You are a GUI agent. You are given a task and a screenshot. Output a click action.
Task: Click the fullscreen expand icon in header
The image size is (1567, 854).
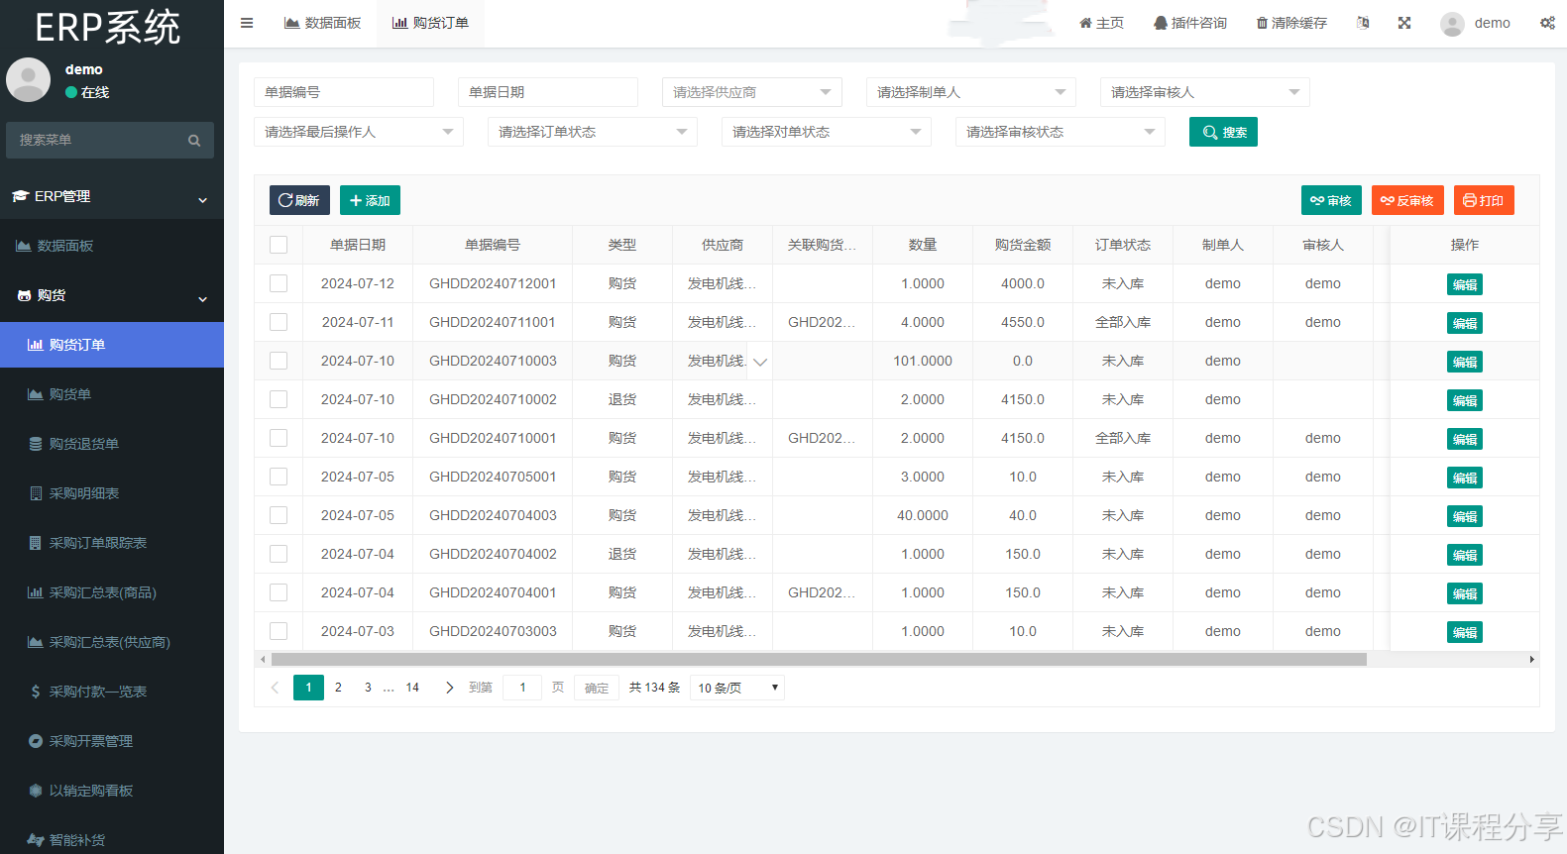pyautogui.click(x=1404, y=23)
